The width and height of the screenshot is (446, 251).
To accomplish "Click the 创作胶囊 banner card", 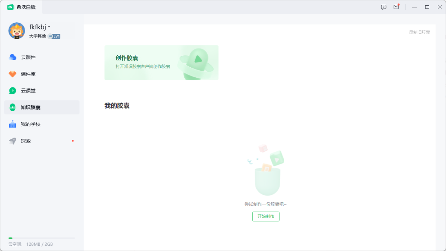I will (x=161, y=63).
